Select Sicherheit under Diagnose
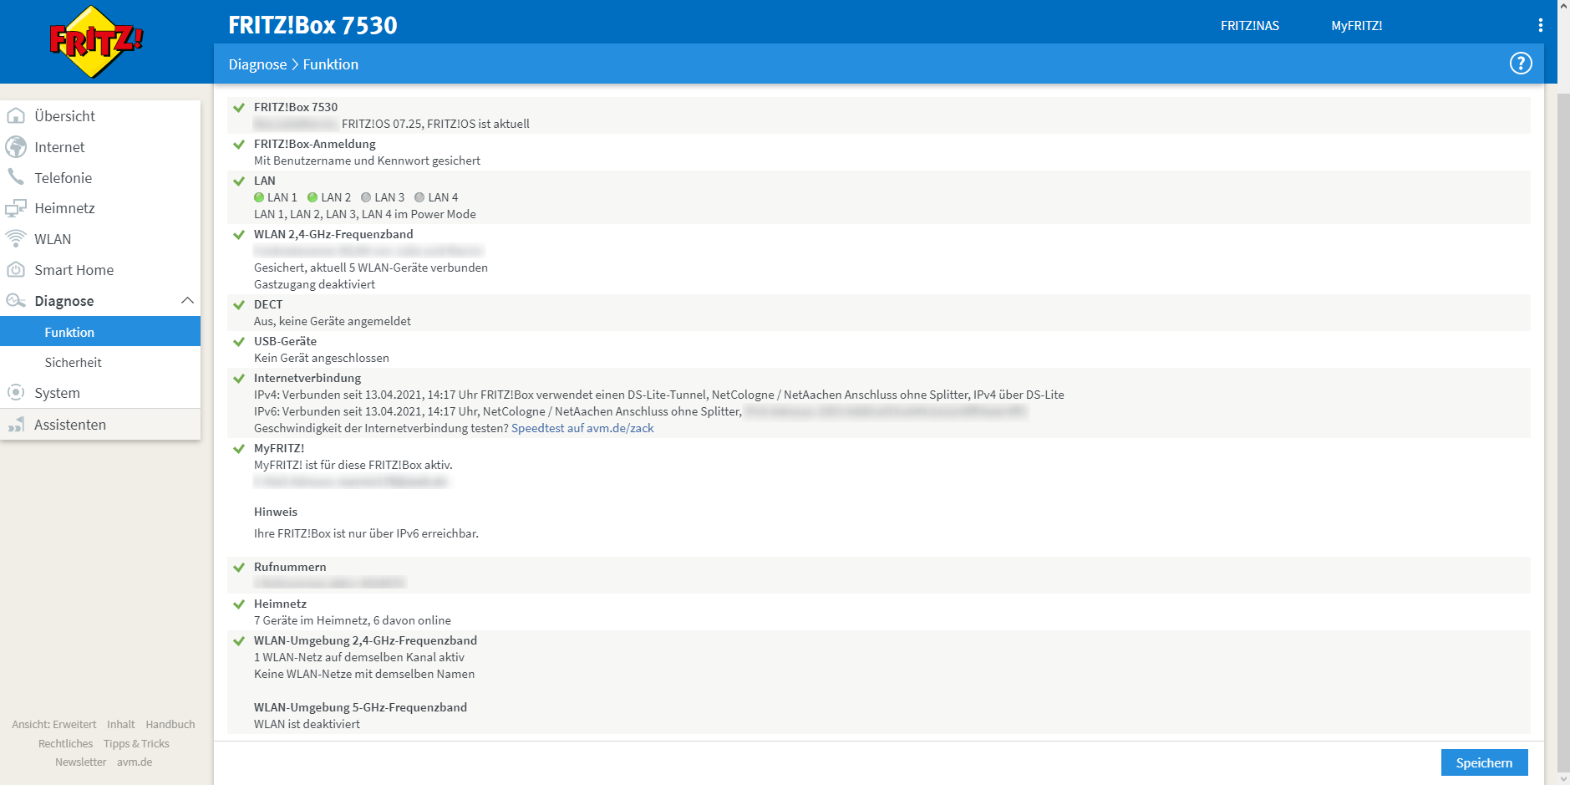 (100, 362)
